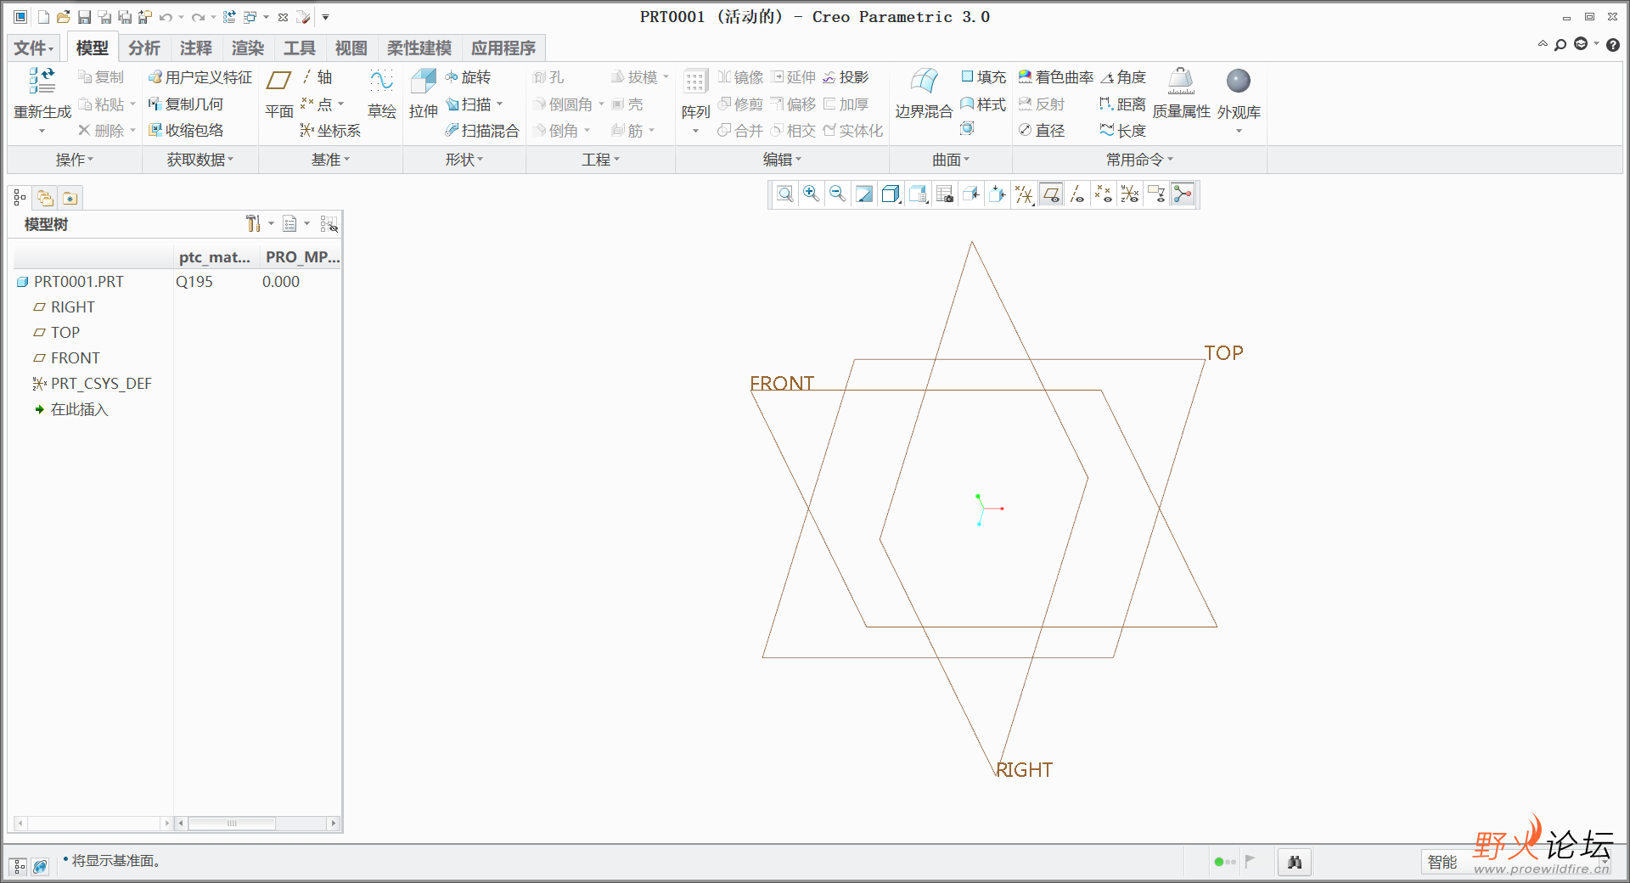1630x883 pixels.
Task: Click the Coordinate System (坐标系) tool
Action: [330, 131]
